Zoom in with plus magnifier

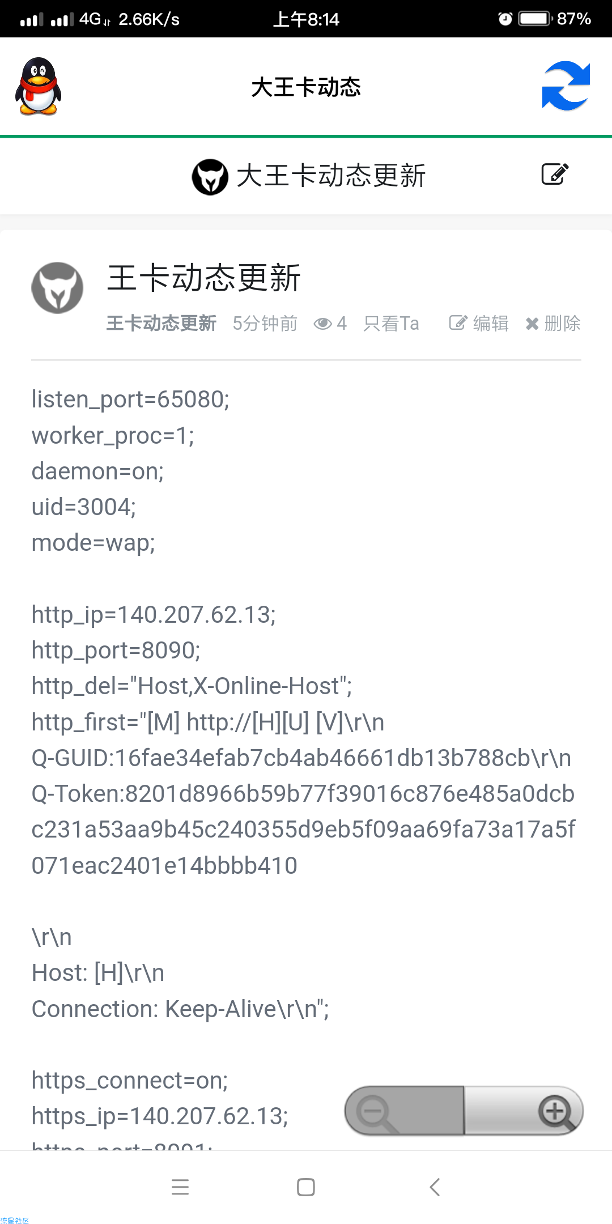[524, 1111]
